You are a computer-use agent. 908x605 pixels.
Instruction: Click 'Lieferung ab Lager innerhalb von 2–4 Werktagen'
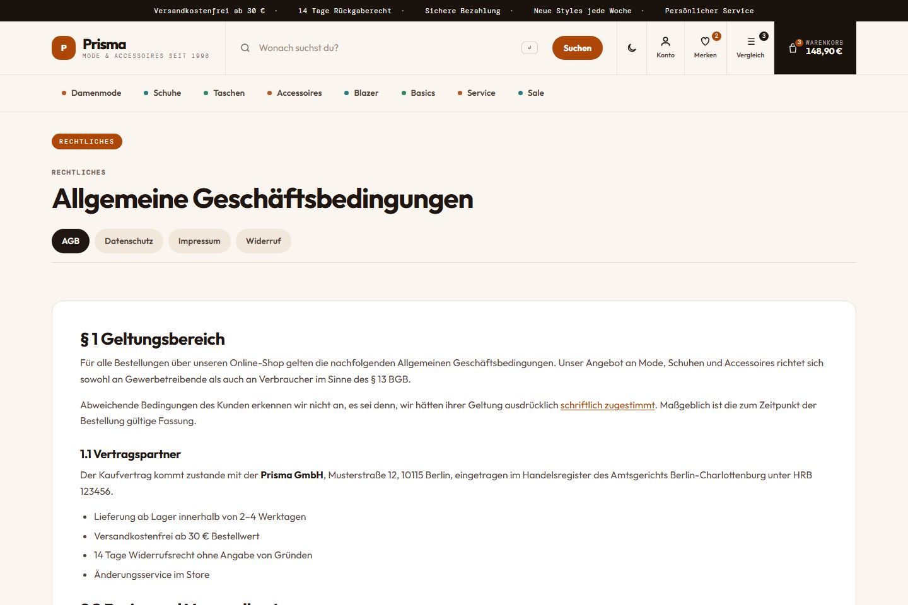point(200,517)
